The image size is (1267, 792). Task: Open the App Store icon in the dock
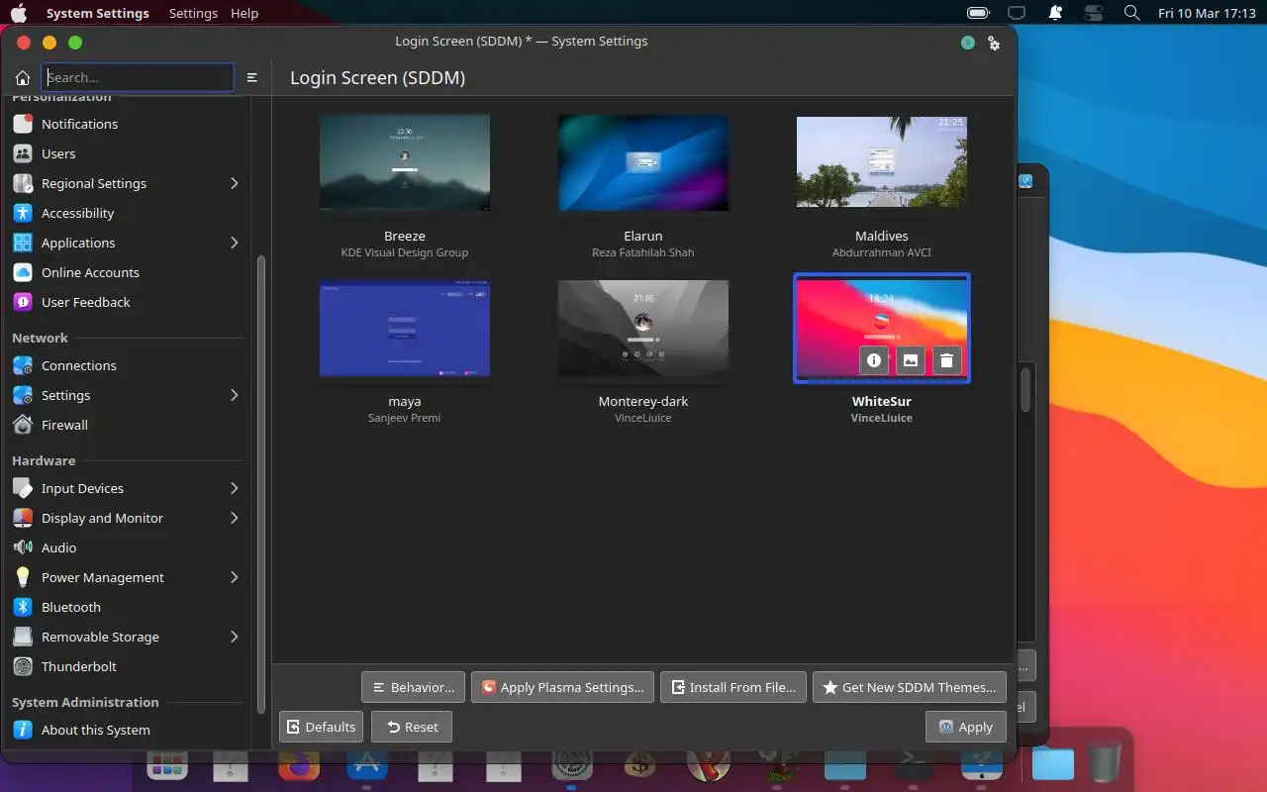[366, 762]
